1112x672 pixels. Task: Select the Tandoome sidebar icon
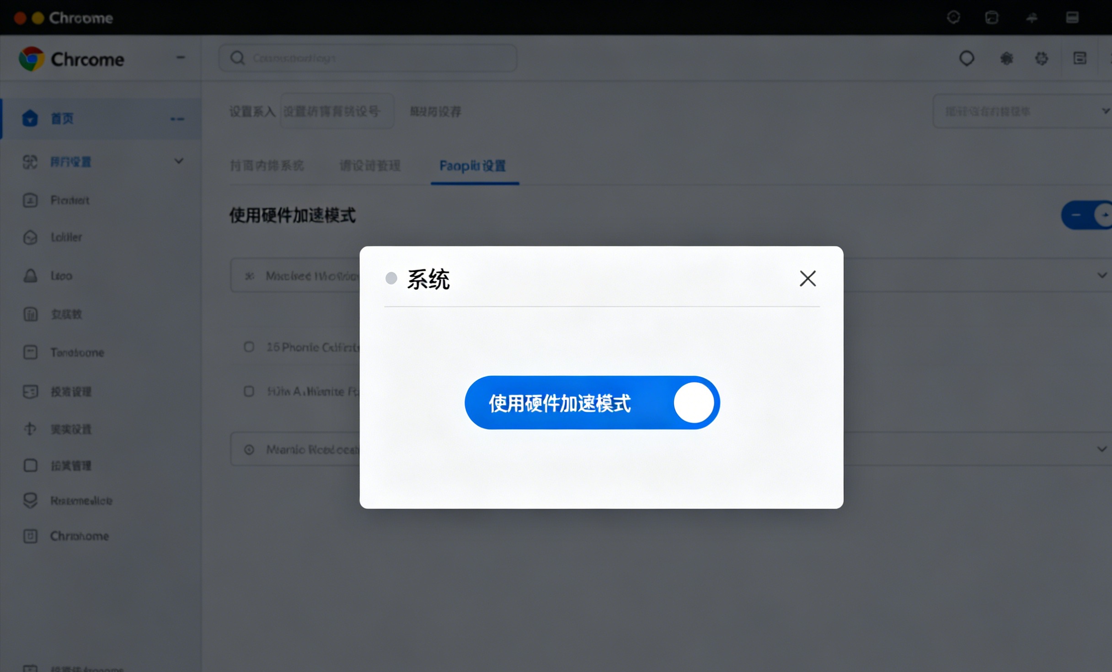30,352
